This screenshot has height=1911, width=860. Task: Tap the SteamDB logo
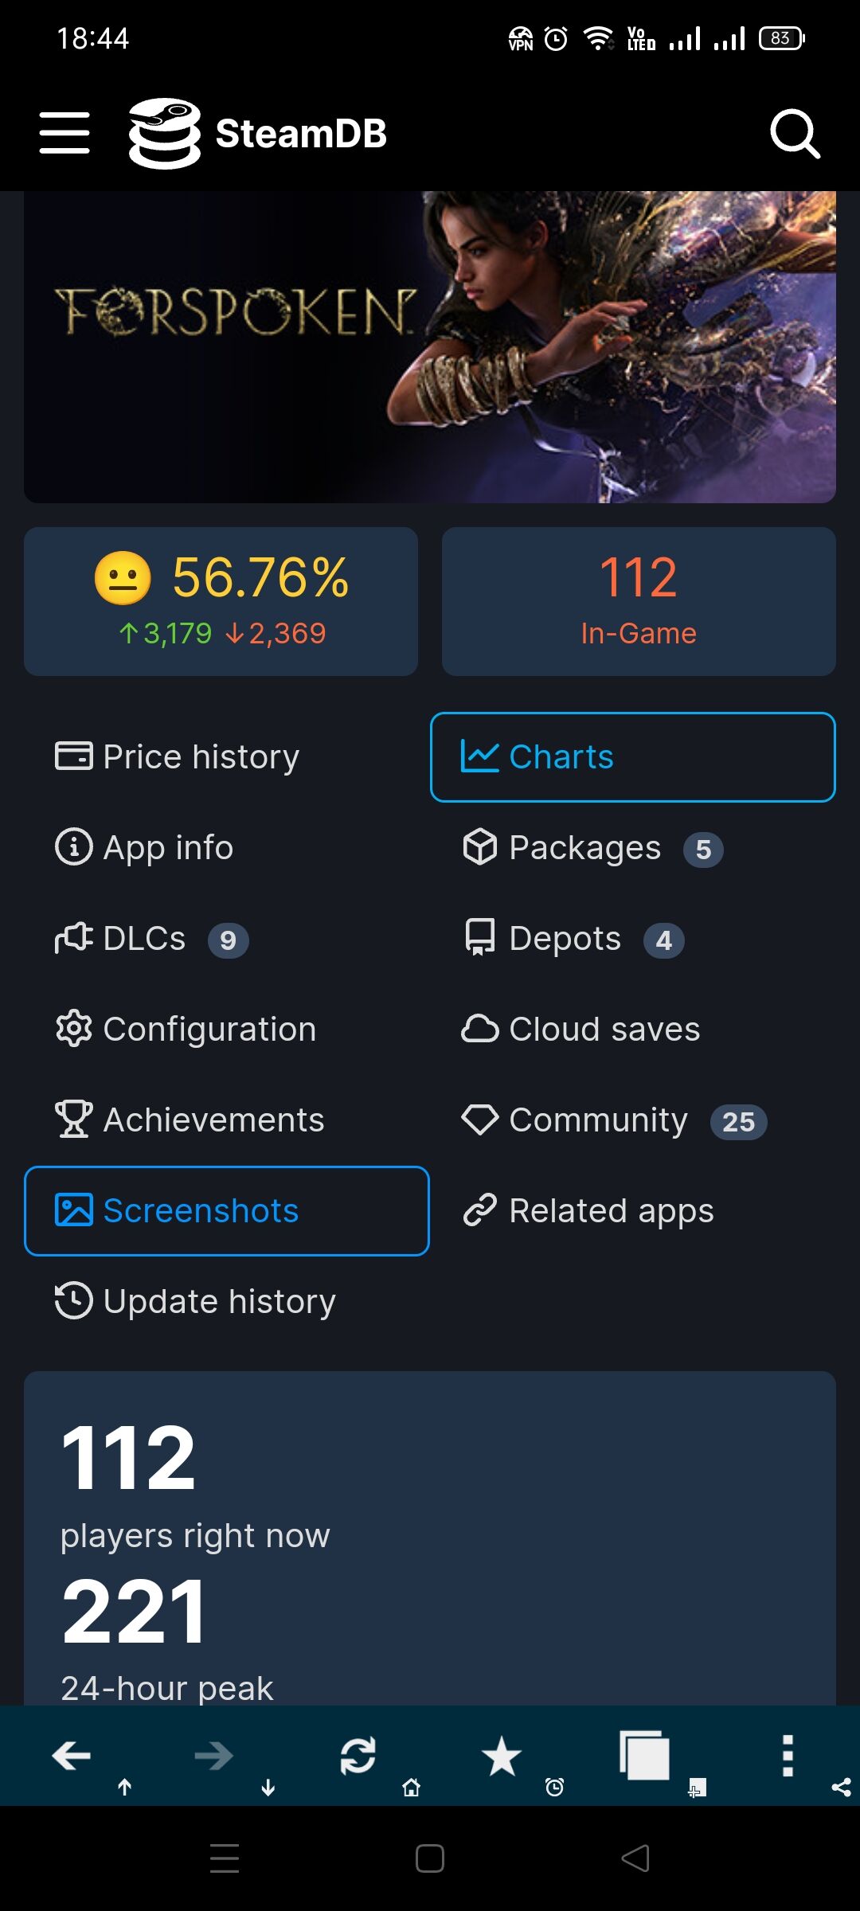257,133
